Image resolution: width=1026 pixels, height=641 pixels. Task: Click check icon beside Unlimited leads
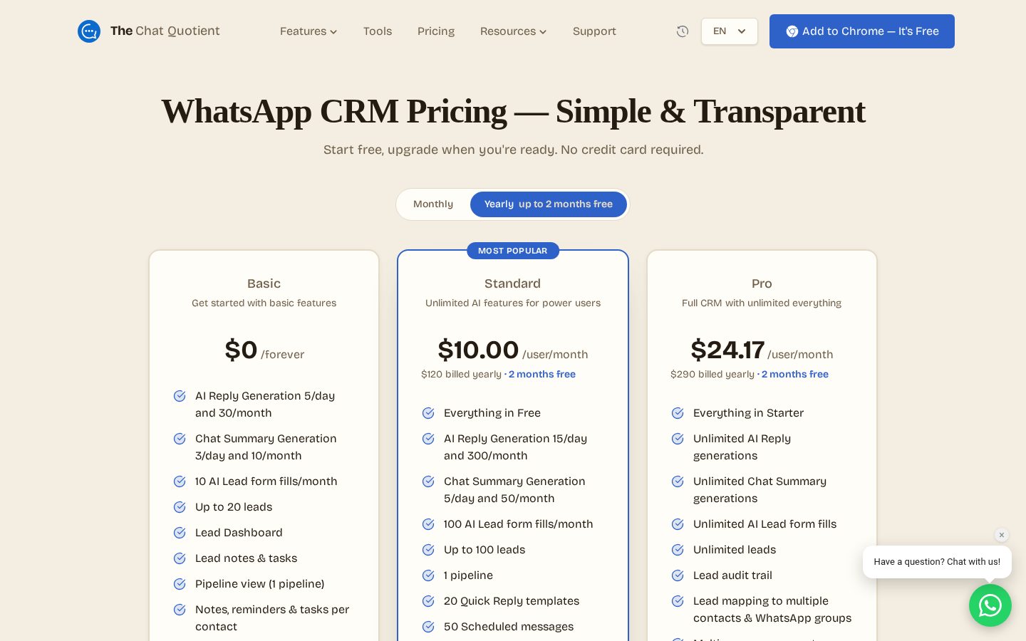click(x=678, y=550)
